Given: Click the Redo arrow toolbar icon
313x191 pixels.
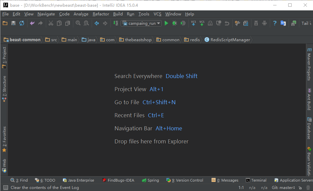Looking at the screenshot, I should (41, 23).
